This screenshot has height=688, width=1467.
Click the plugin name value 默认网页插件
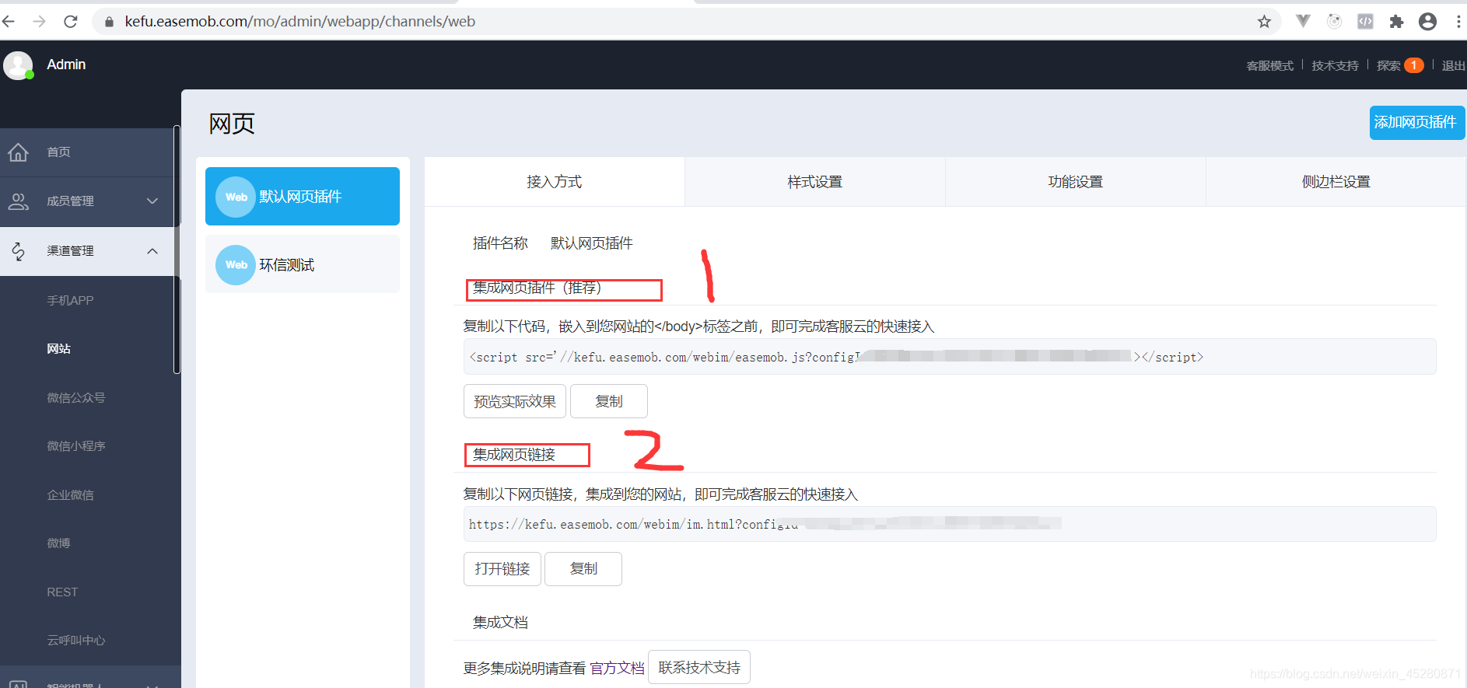[592, 243]
